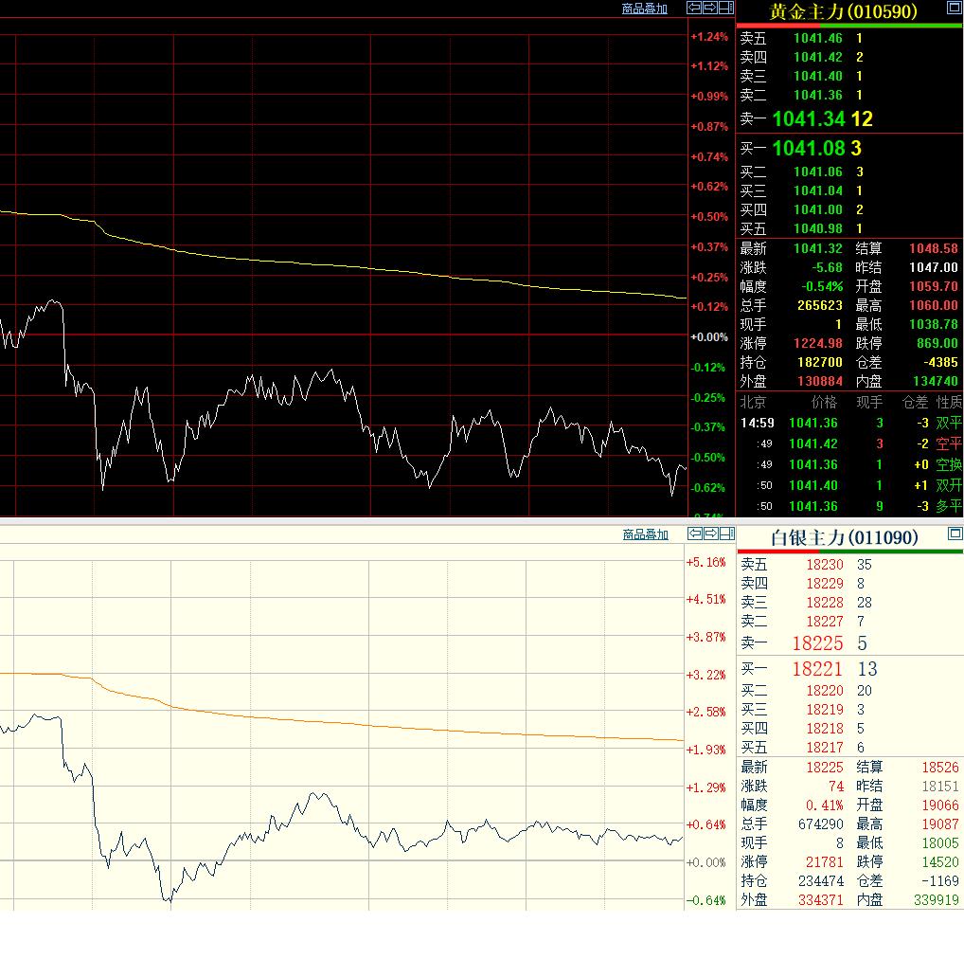This screenshot has width=964, height=977.
Task: Select gold 卖四 price 1041.42 in order book
Action: click(817, 57)
